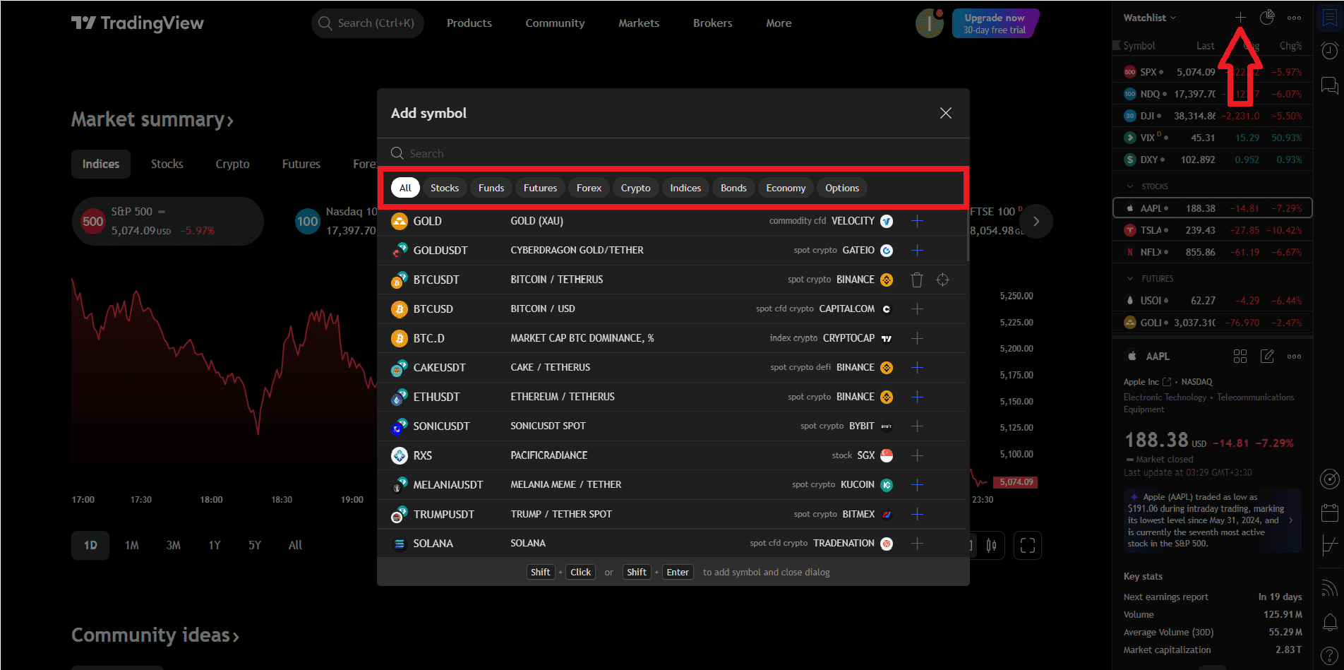1344x670 pixels.
Task: Add MELANIAUSDT with its plus icon
Action: (x=917, y=485)
